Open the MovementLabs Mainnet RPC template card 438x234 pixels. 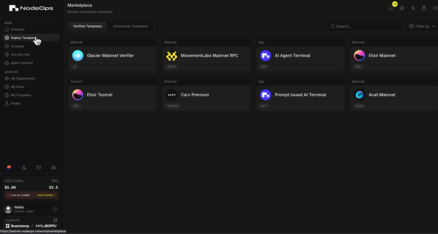point(207,55)
